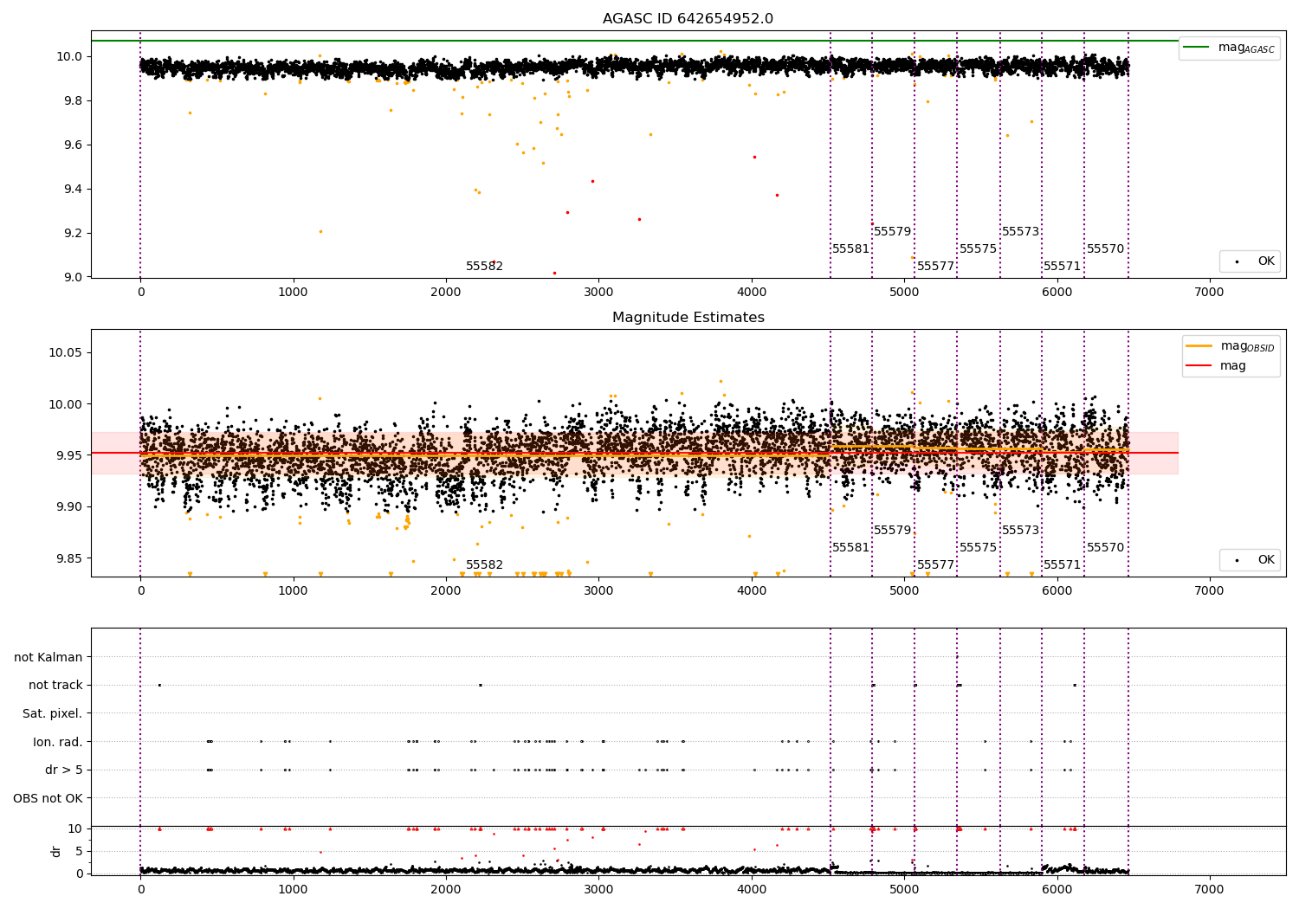The width and height of the screenshot is (1299, 909).
Task: Click obsid label 55575 in Magnitude Estimates plot
Action: pos(978,548)
